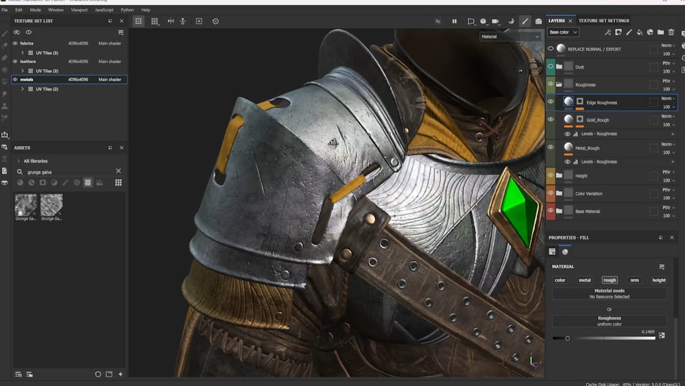Toggle the height channel button
Image resolution: width=685 pixels, height=386 pixels.
tap(659, 280)
